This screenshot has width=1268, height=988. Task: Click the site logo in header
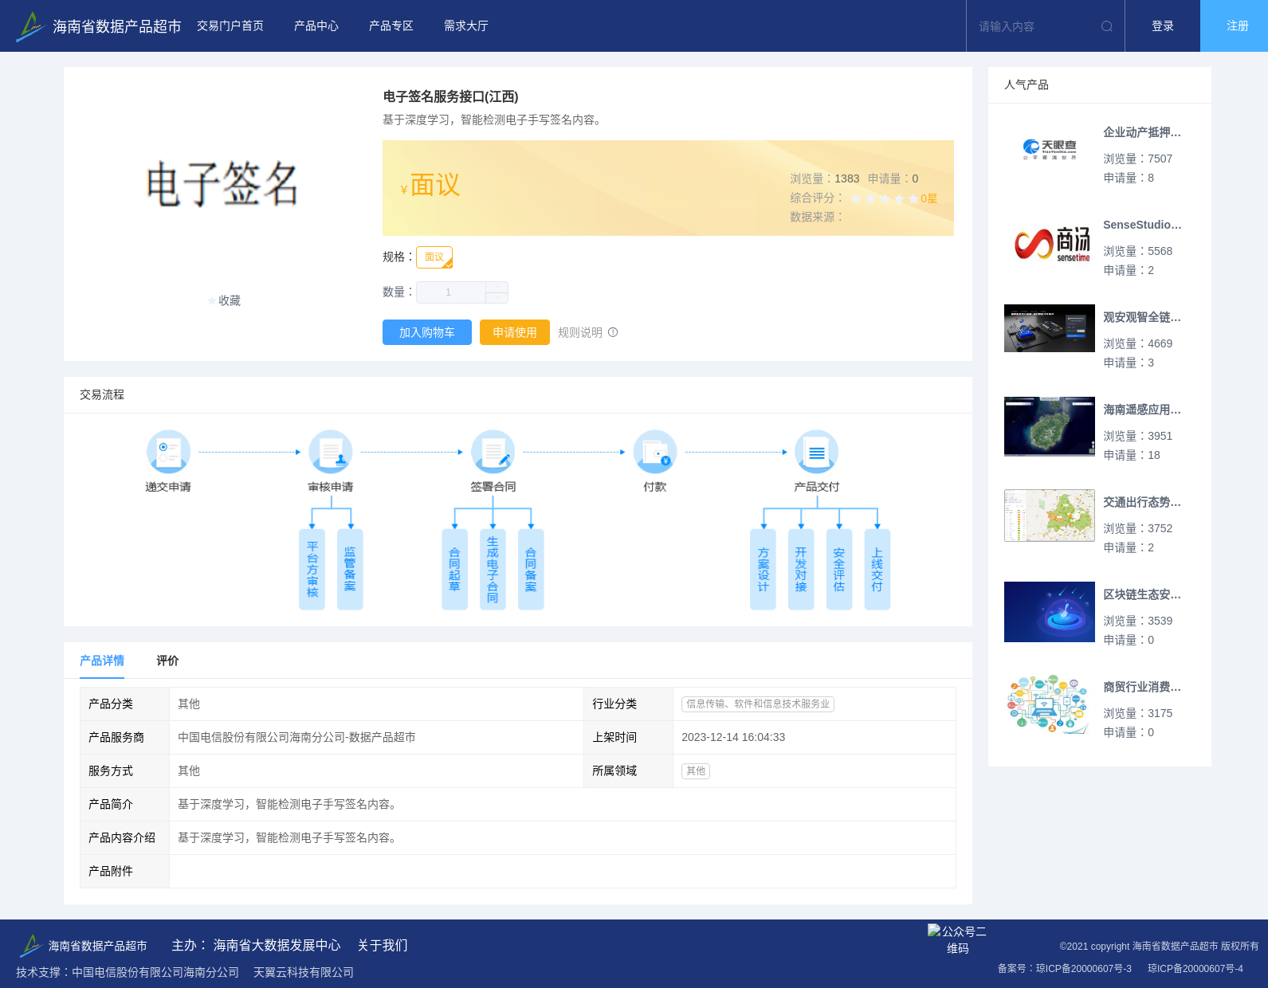(29, 26)
